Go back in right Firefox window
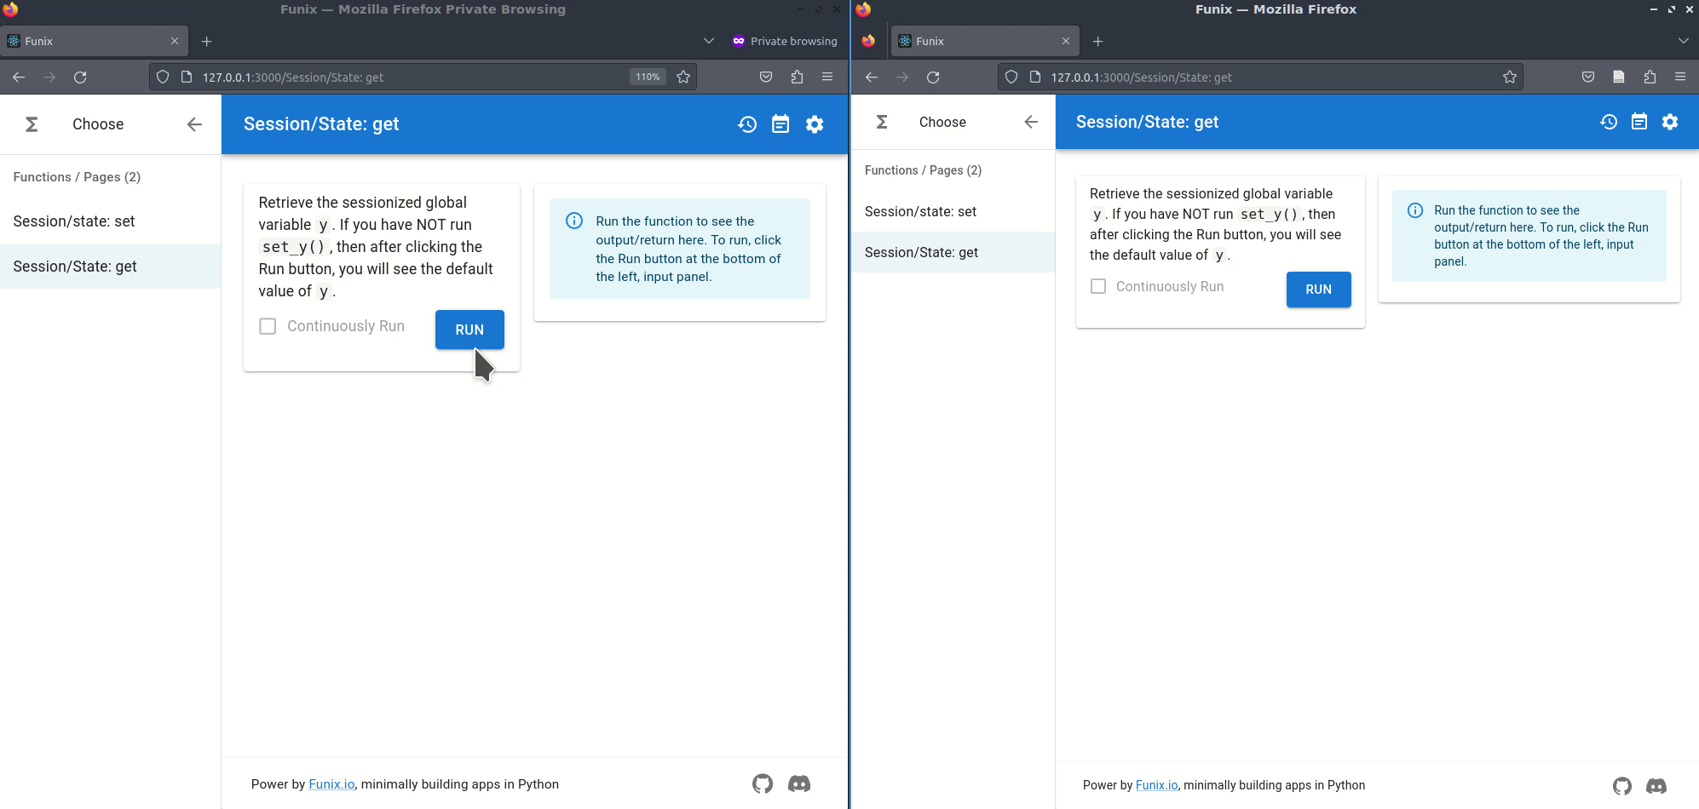 coord(872,77)
